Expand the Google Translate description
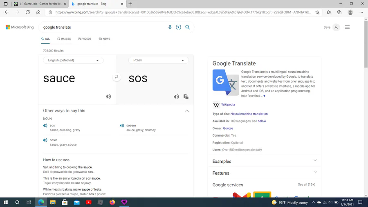 pyautogui.click(x=264, y=96)
